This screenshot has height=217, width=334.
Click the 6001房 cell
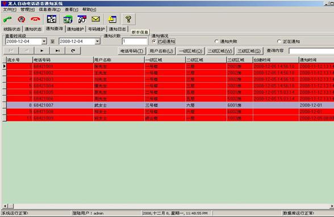(x=240, y=105)
